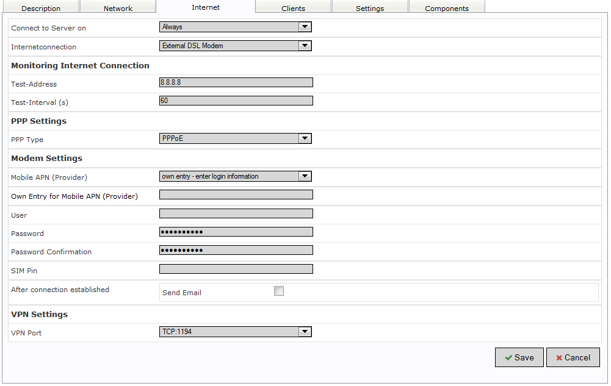
Task: Focus the SIM Pin input field
Action: click(236, 269)
